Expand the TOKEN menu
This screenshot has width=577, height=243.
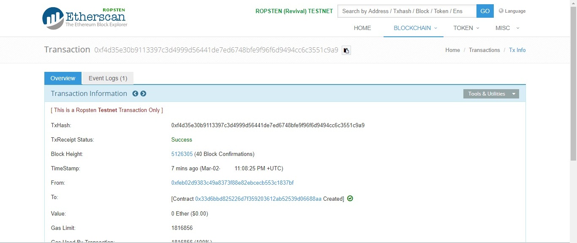[x=466, y=28]
